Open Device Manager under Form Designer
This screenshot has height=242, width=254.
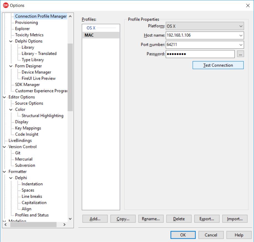tap(36, 72)
